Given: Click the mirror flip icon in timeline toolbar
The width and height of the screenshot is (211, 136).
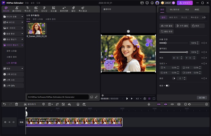Looking at the screenshot, I should [69, 104].
